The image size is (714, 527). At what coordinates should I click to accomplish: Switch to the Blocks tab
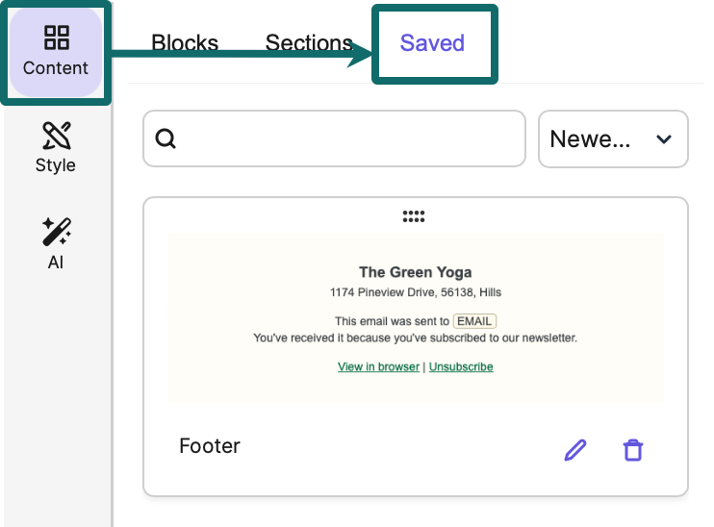(x=185, y=43)
